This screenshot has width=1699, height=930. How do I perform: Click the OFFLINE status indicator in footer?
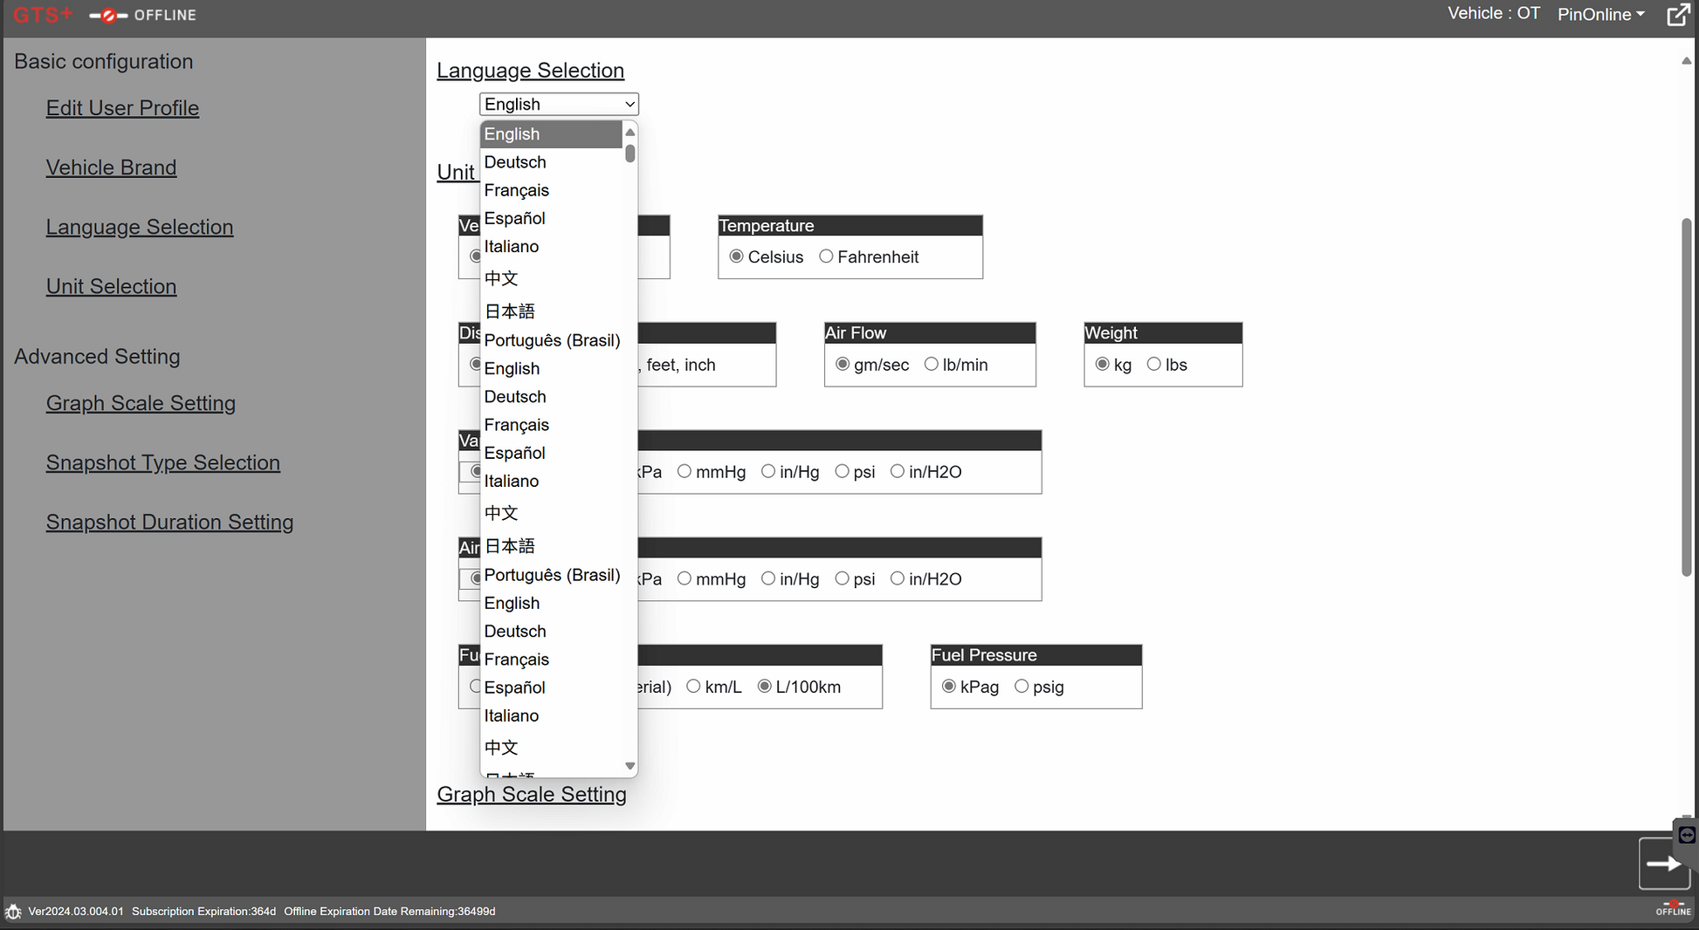pos(1673,909)
